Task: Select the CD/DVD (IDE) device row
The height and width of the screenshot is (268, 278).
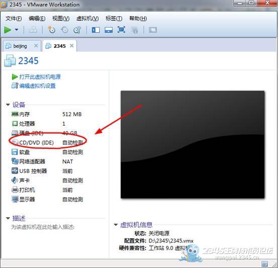Action: click(x=47, y=142)
